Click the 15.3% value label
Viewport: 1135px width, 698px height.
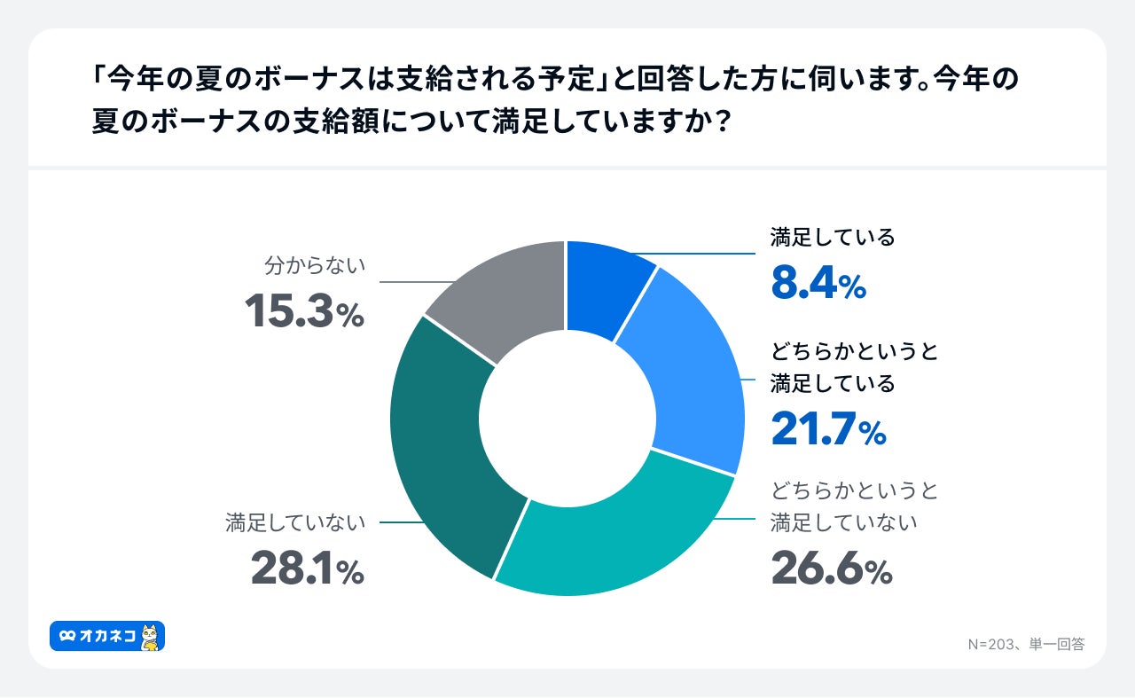[x=304, y=311]
